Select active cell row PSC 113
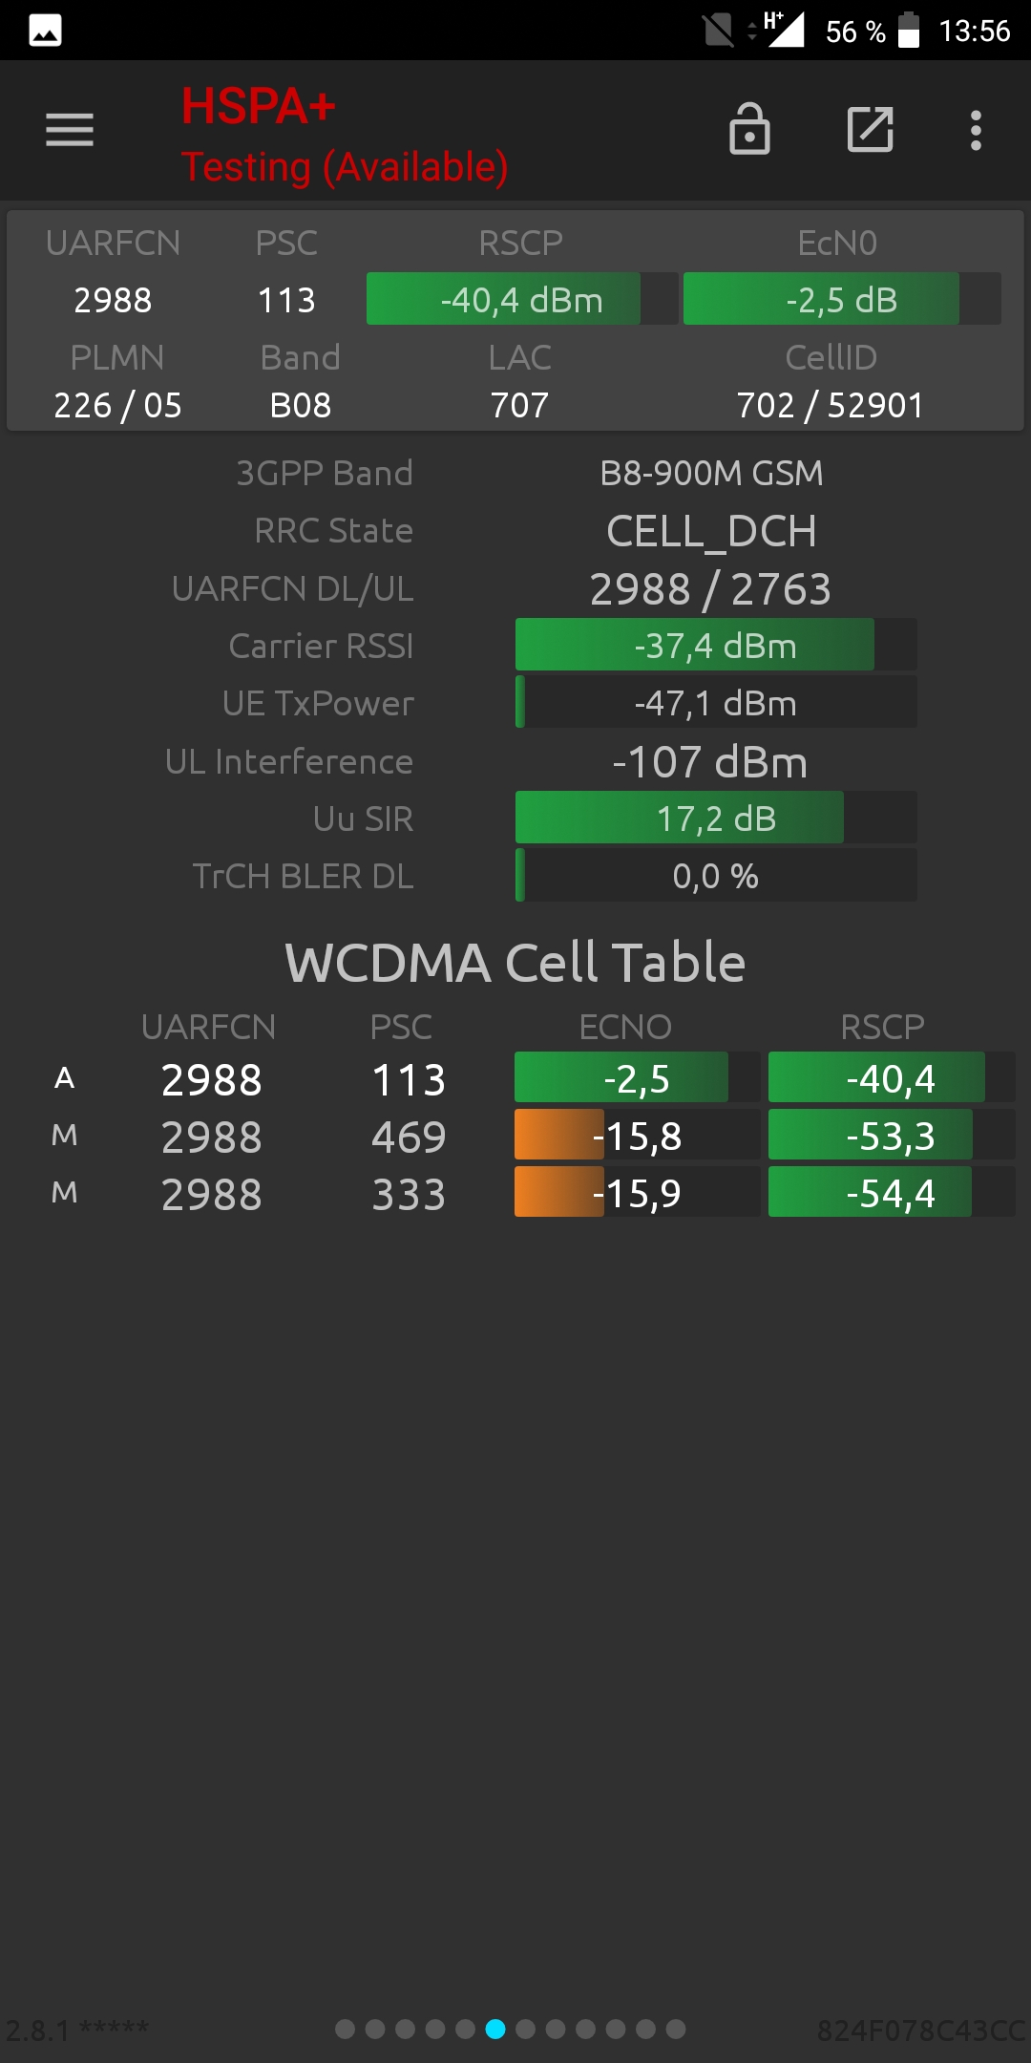 (515, 1079)
